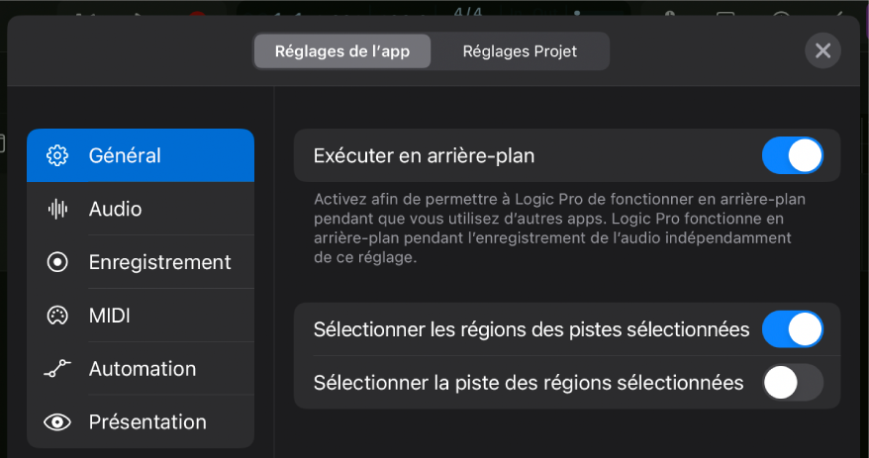Screen dimensions: 869x458
Task: Open the MIDI settings label
Action: click(109, 316)
